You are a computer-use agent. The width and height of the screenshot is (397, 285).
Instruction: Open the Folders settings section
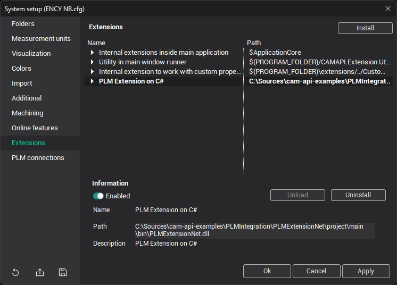pyautogui.click(x=23, y=24)
